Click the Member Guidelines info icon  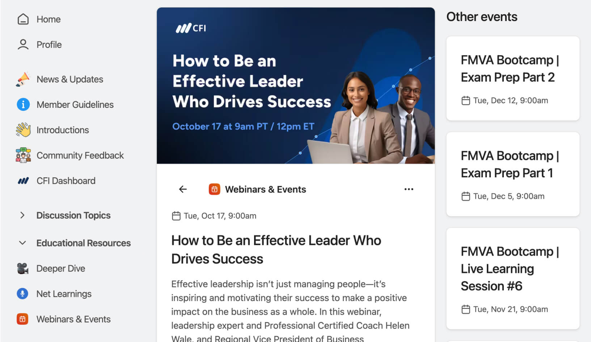23,105
